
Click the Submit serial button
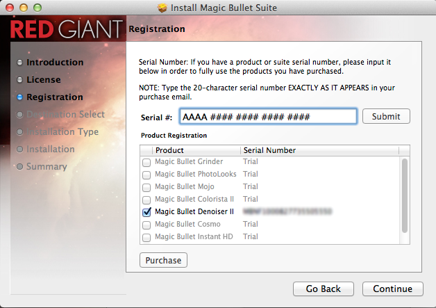tap(386, 116)
